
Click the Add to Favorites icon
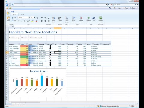[10, 8]
